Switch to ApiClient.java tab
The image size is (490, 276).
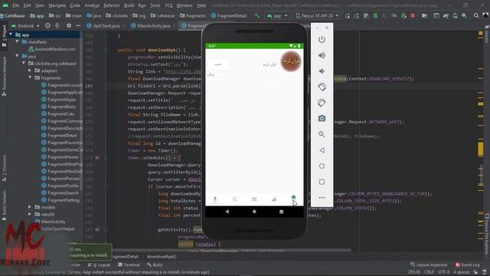click(x=106, y=25)
